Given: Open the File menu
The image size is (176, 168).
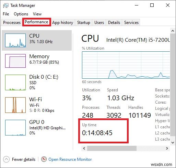Looking at the screenshot, I should pos(6,14).
